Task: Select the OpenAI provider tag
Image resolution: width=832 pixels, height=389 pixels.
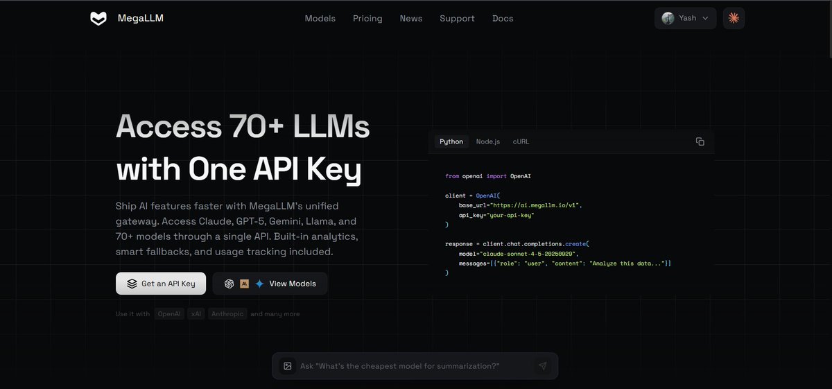Action: [x=169, y=314]
